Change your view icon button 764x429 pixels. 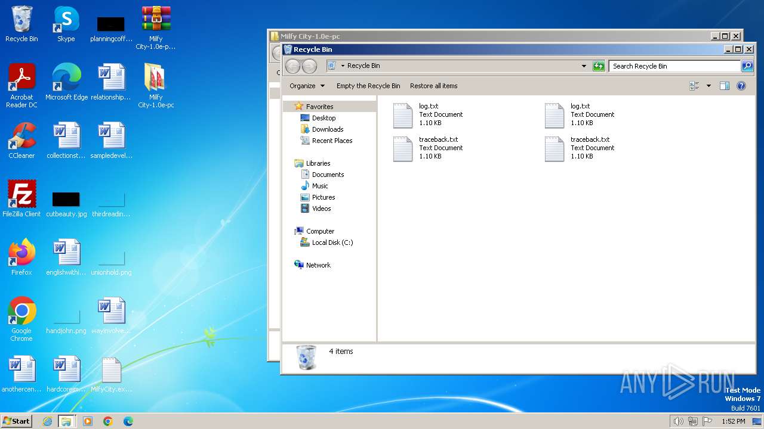[x=694, y=86]
